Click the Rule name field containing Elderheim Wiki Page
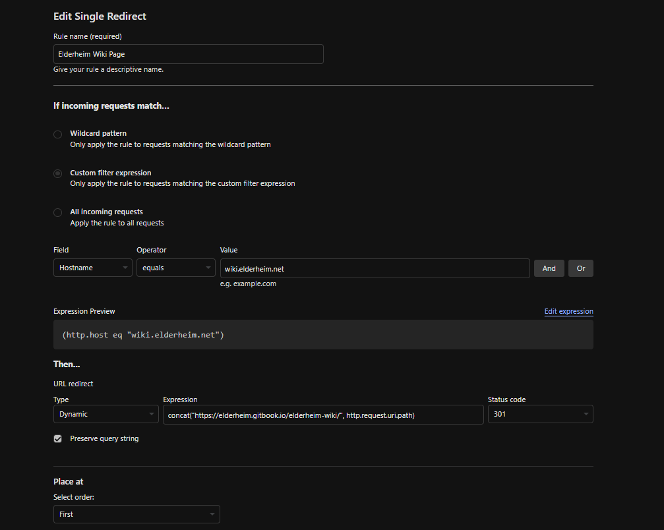This screenshot has width=664, height=530. (188, 53)
